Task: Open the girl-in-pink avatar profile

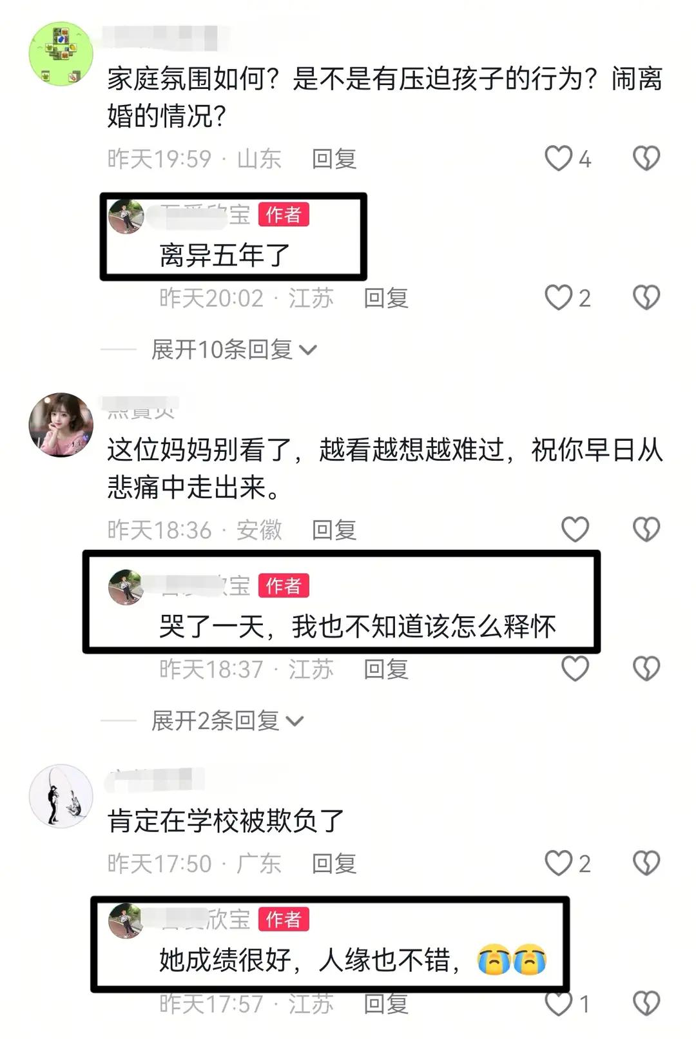Action: pyautogui.click(x=61, y=425)
